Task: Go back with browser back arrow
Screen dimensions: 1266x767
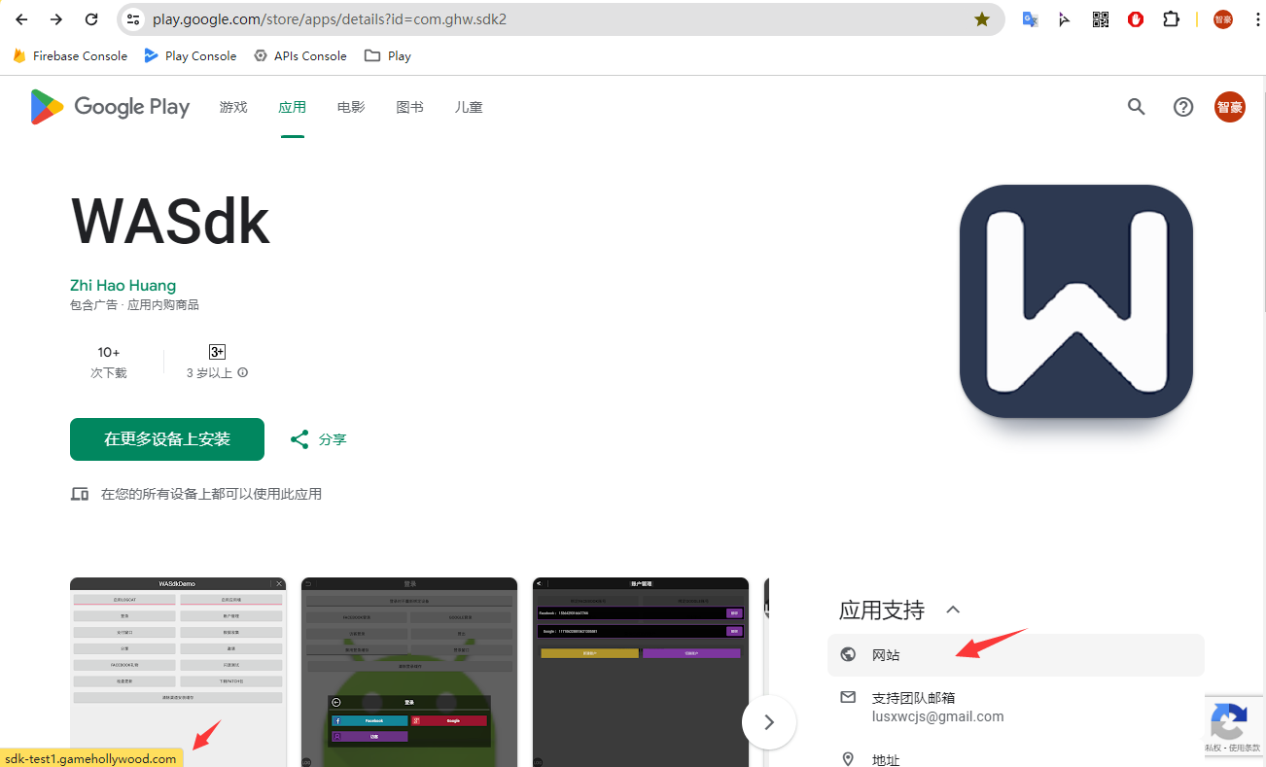Action: (21, 19)
